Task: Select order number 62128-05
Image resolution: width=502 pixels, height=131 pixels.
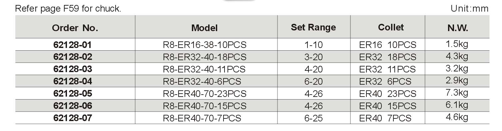Action: pyautogui.click(x=73, y=94)
